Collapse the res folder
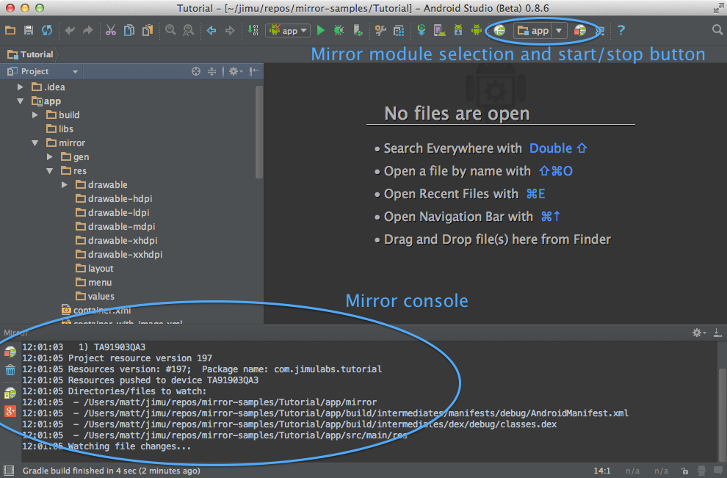The height and width of the screenshot is (478, 727). point(50,171)
